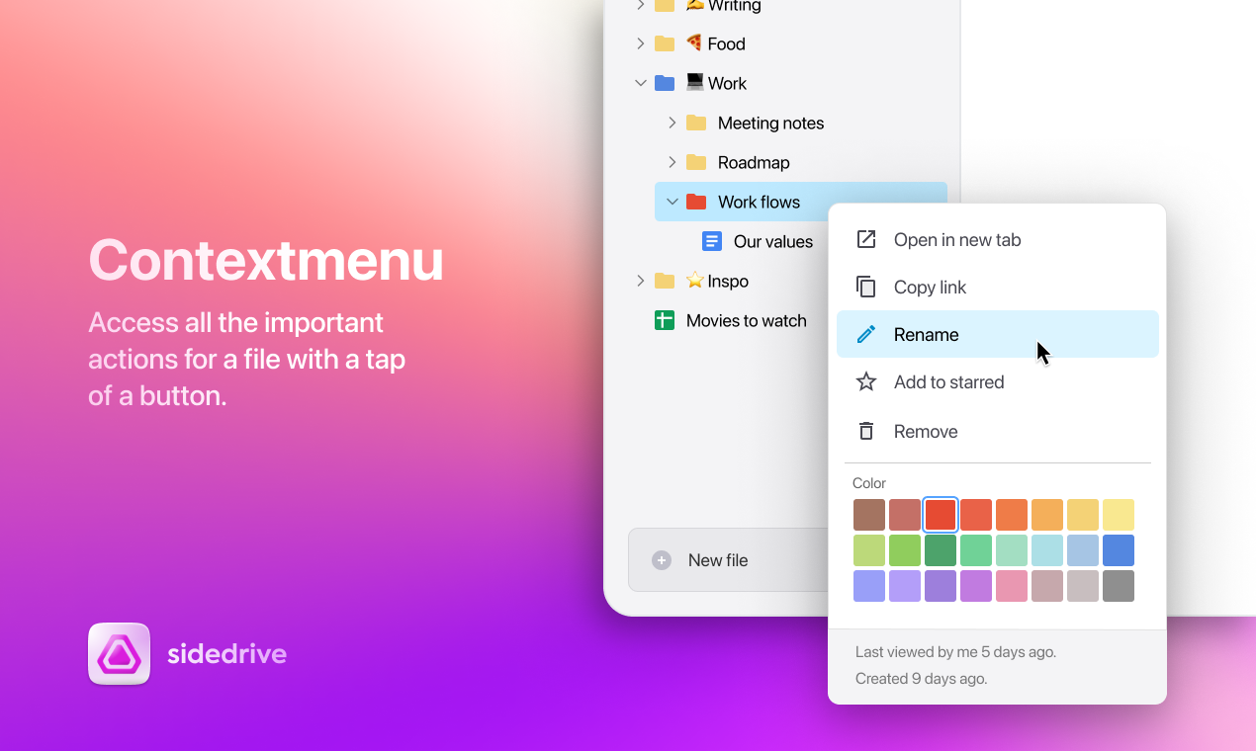Click the 'sidedrive' wordmark text
The image size is (1256, 751).
tap(226, 654)
